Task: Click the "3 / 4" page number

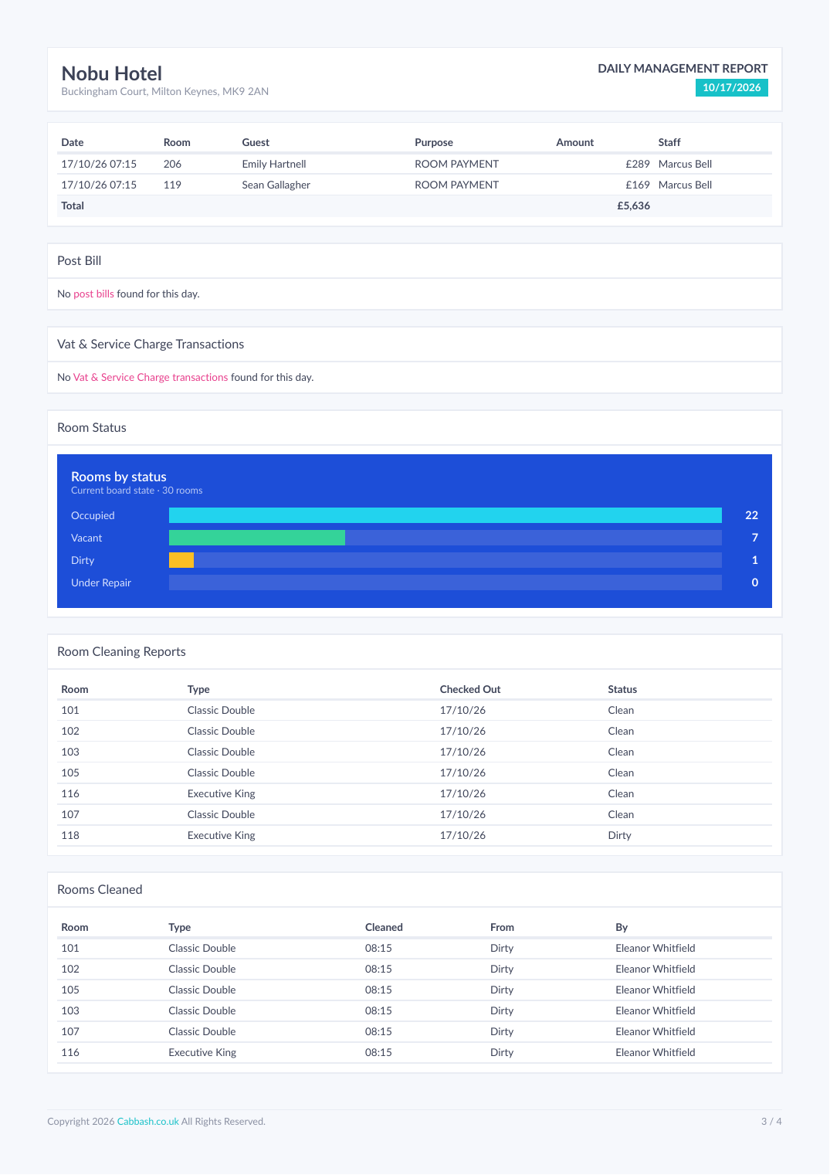Action: click(x=771, y=1122)
